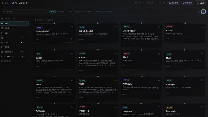Image resolution: width=208 pixels, height=117 pixels.
Task: Click the PINBOARD header document icon
Action: click(35, 20)
